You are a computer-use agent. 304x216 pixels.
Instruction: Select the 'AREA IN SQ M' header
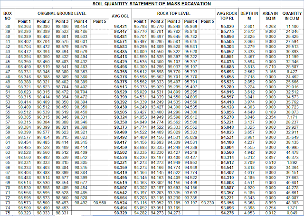click(270, 16)
